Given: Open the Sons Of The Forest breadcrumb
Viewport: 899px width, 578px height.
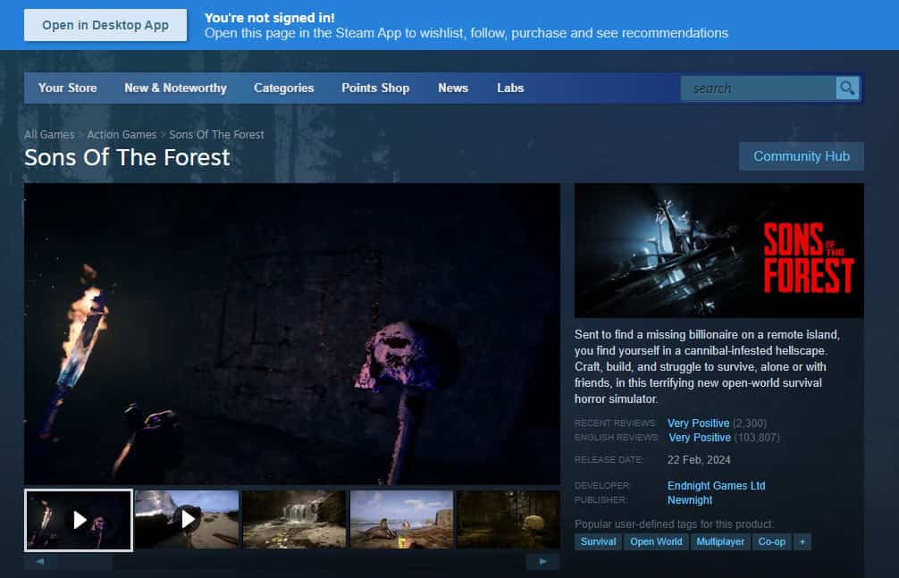Looking at the screenshot, I should point(217,135).
